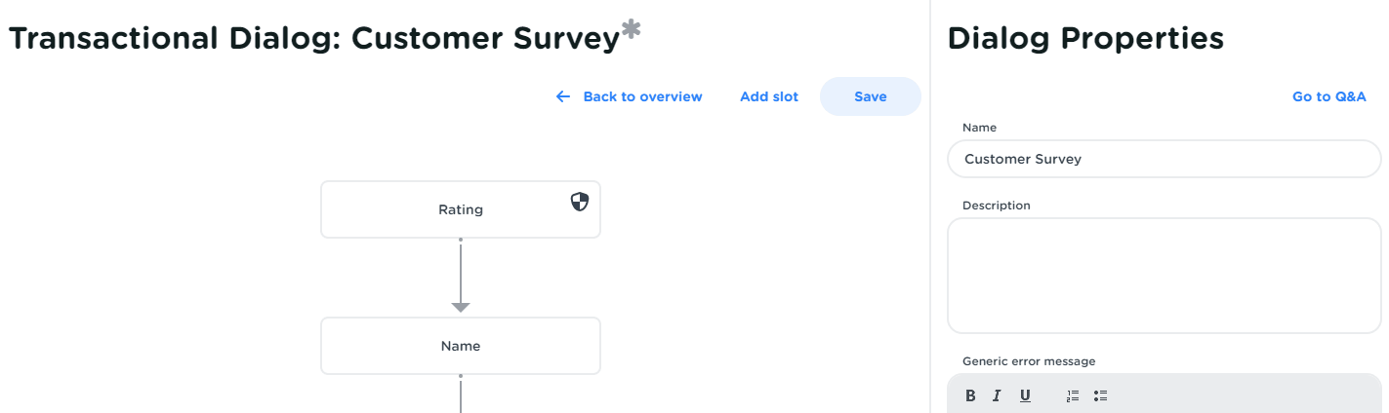Focus the Description text area
This screenshot has height=413, width=1389.
point(1164,276)
